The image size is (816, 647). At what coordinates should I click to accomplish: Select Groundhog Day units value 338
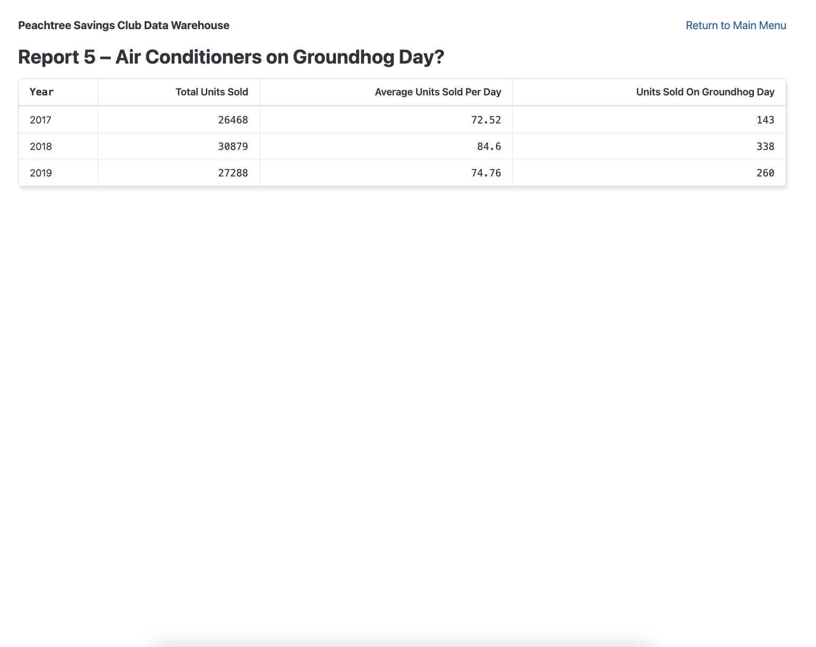coord(765,146)
